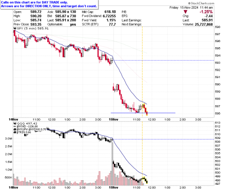This screenshot has width=225, height=190.
Task: Click the 'Last Earnings:' label
Action: pyautogui.click(x=132, y=20)
